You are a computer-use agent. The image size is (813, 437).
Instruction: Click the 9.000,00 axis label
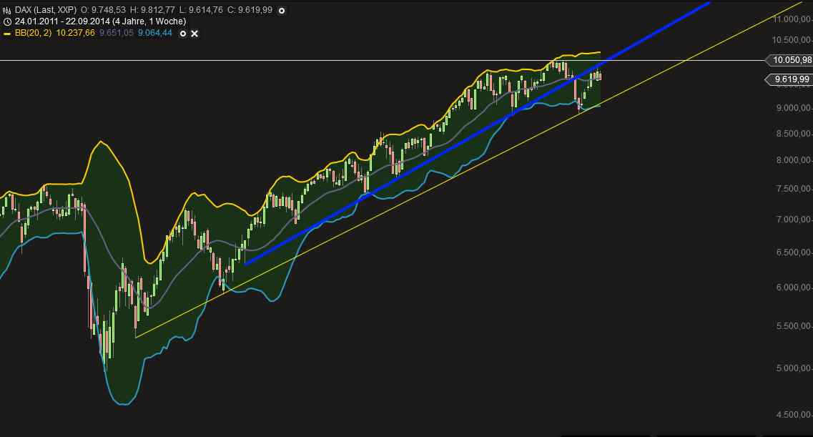point(794,108)
